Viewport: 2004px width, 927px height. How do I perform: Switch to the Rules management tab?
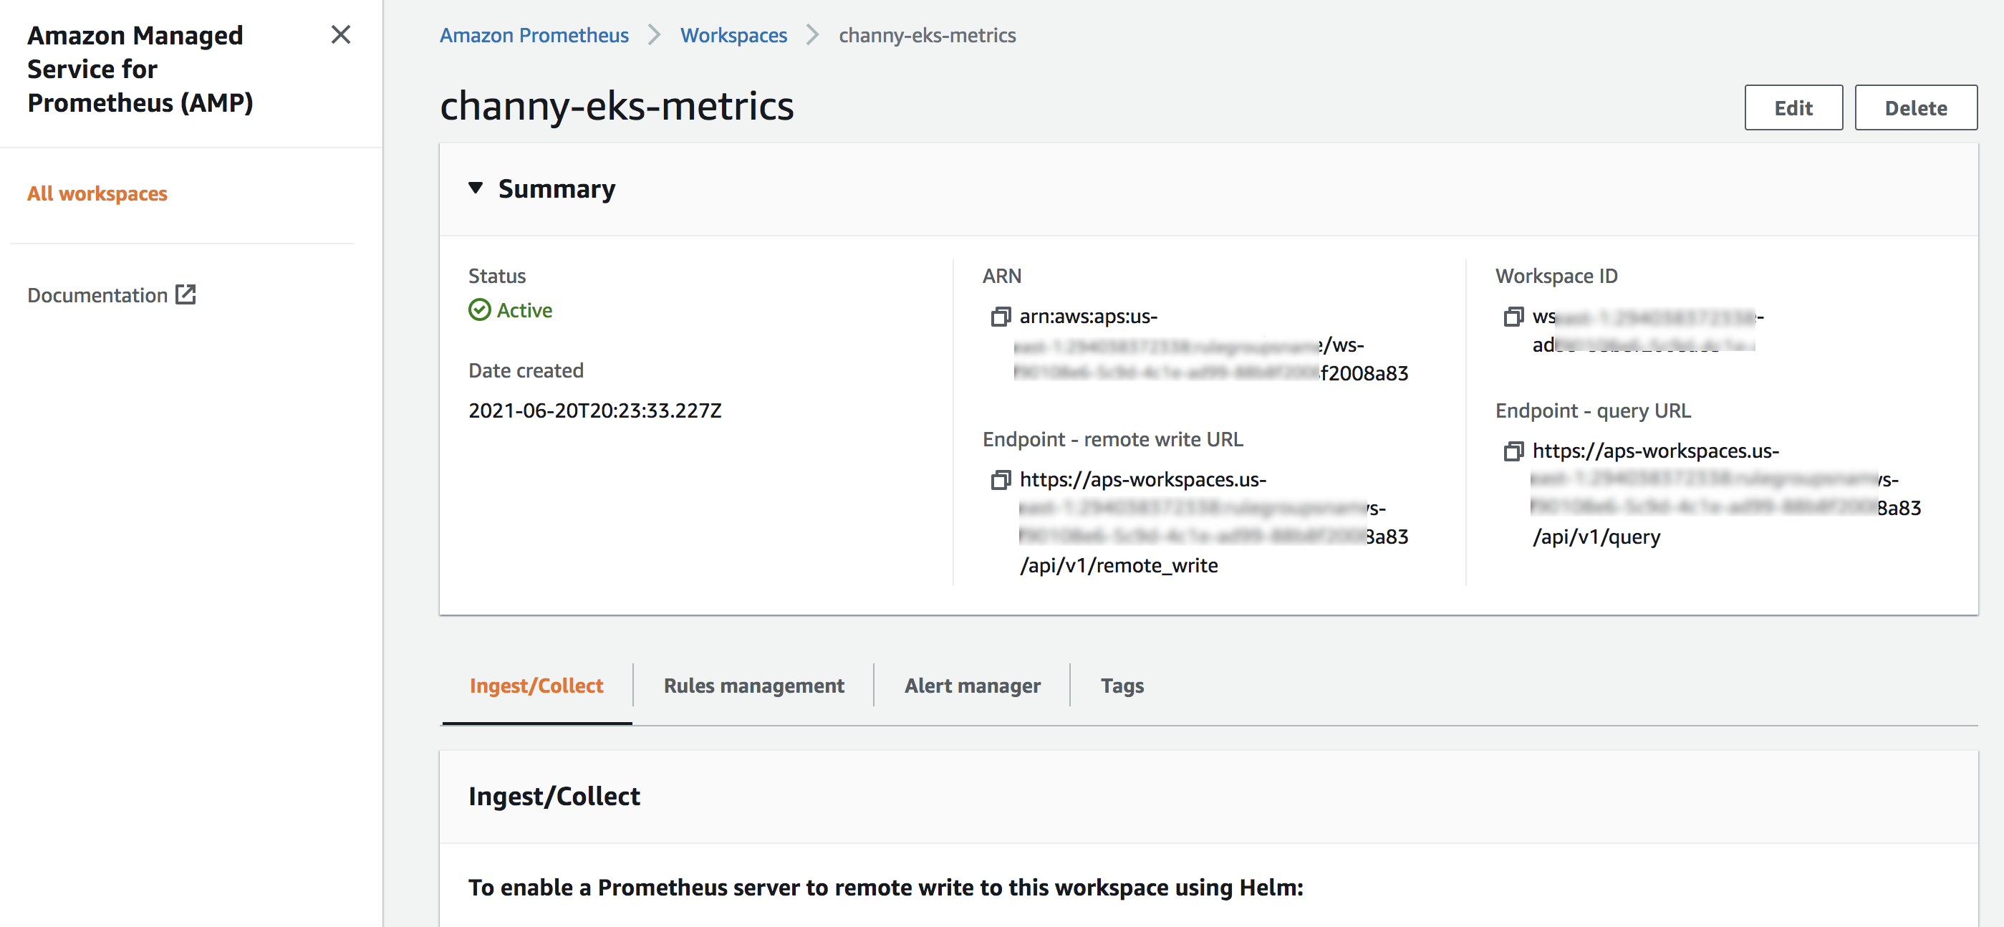tap(753, 686)
